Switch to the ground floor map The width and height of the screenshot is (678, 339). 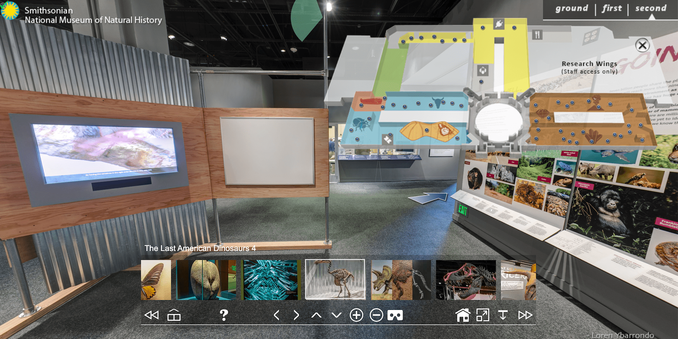click(572, 8)
